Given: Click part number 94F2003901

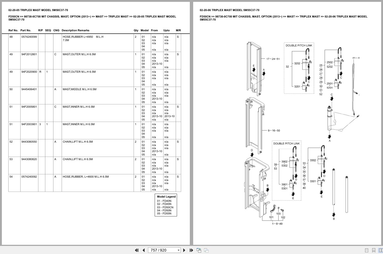Looking at the screenshot, I should click(29, 124).
